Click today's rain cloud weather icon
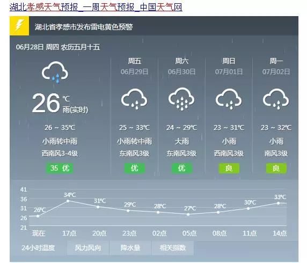This screenshot has height=263, width=307. tap(55, 72)
